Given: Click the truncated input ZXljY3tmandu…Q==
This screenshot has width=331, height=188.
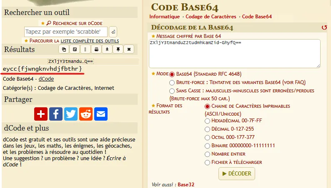Looking at the screenshot, I should click(x=70, y=61).
